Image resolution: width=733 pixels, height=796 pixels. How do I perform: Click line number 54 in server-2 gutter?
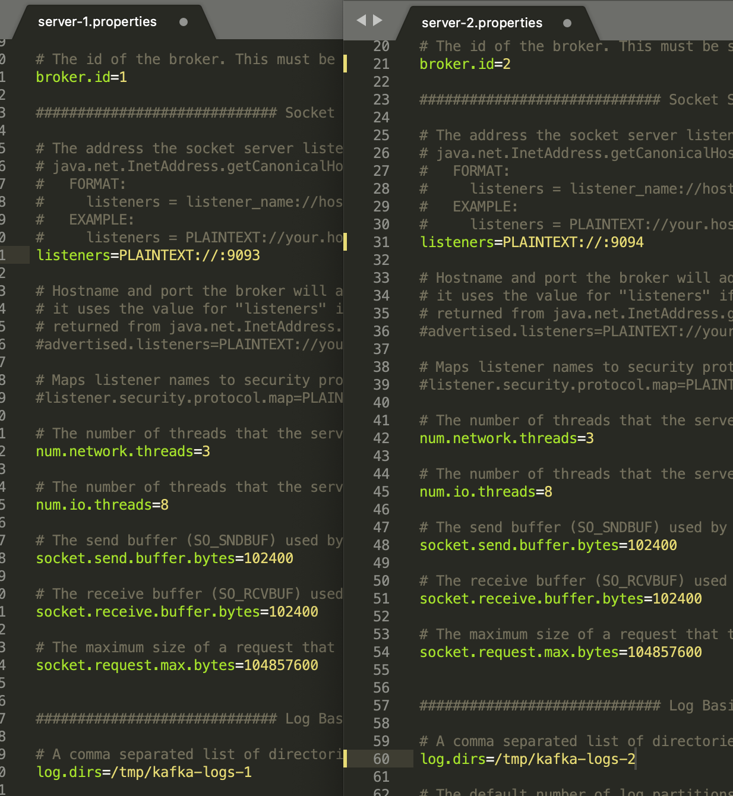tap(381, 652)
